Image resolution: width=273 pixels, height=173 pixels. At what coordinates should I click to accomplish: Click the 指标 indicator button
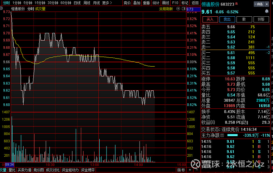point(181,170)
